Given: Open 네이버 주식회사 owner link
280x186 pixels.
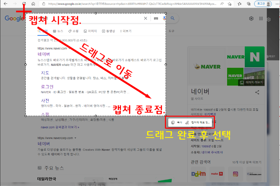Looking at the screenshot, I should coord(212,152).
